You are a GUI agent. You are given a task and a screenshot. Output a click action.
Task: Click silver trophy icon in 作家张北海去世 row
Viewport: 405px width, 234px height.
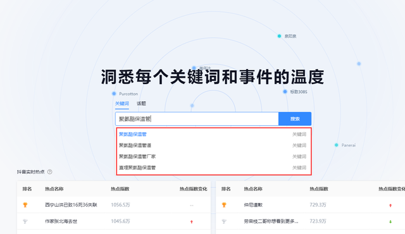click(x=25, y=221)
